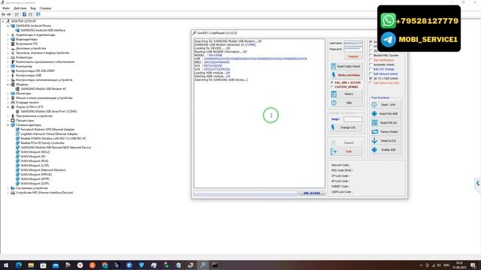This screenshot has width=481, height=270.
Task: Toggle the Skip Notifications checkbox
Action: 371,60
